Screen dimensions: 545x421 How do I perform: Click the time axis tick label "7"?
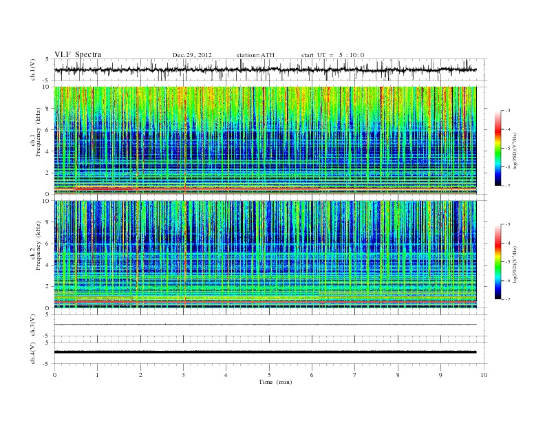pyautogui.click(x=355, y=375)
